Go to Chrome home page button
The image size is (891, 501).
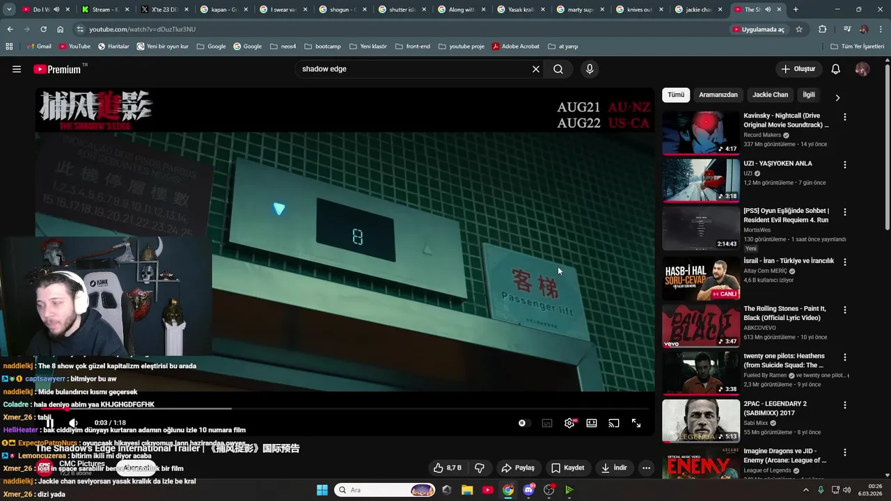tap(61, 29)
